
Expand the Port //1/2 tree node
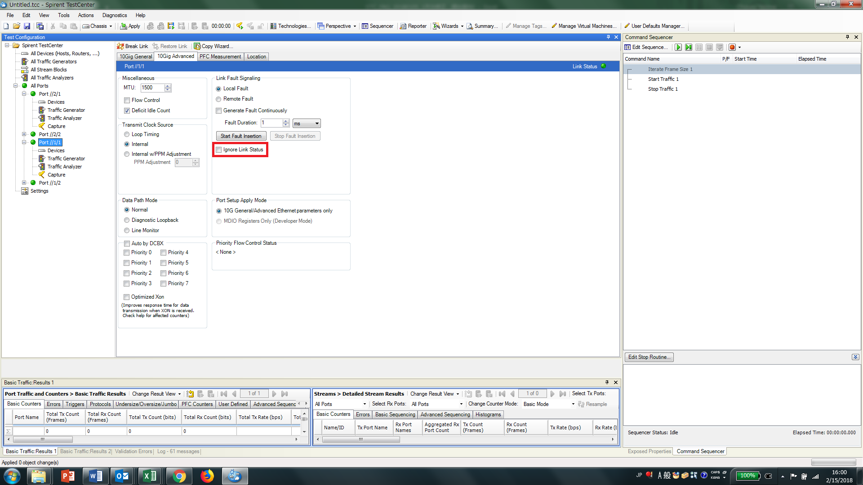[x=24, y=183]
